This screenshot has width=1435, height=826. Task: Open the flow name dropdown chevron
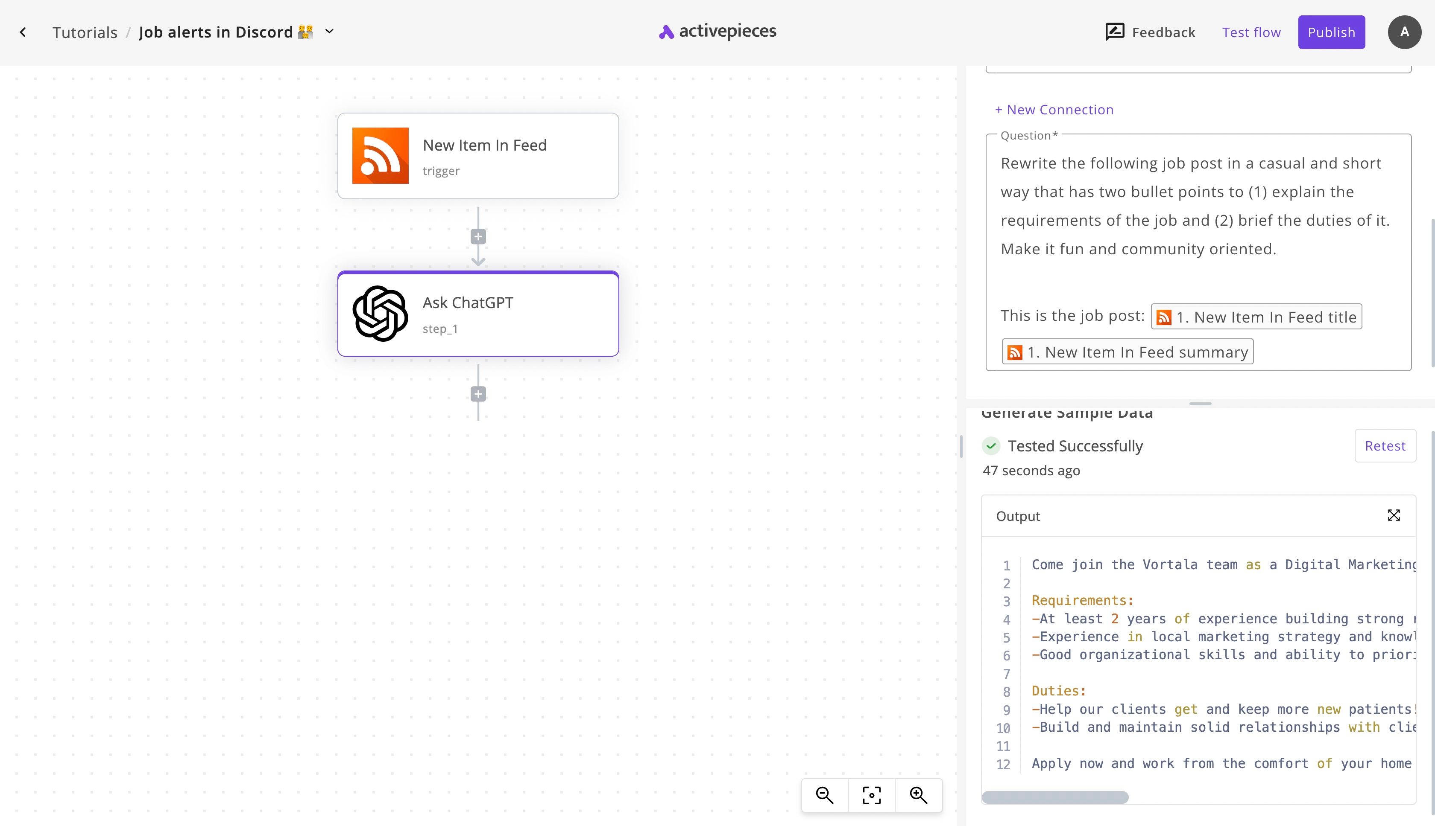[x=329, y=32]
